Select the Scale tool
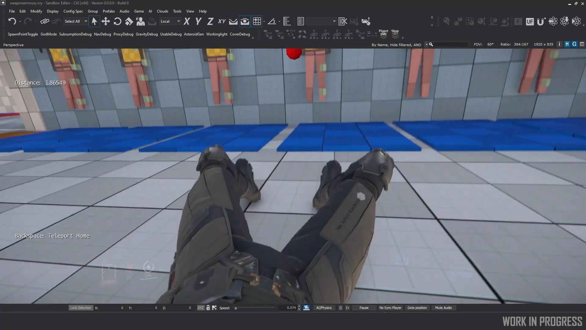The width and height of the screenshot is (586, 330). pos(129,21)
